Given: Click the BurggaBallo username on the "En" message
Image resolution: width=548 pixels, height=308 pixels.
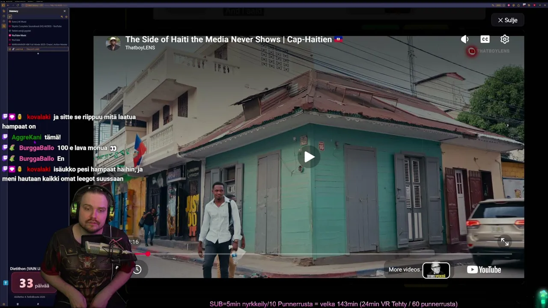Looking at the screenshot, I should 36,159.
